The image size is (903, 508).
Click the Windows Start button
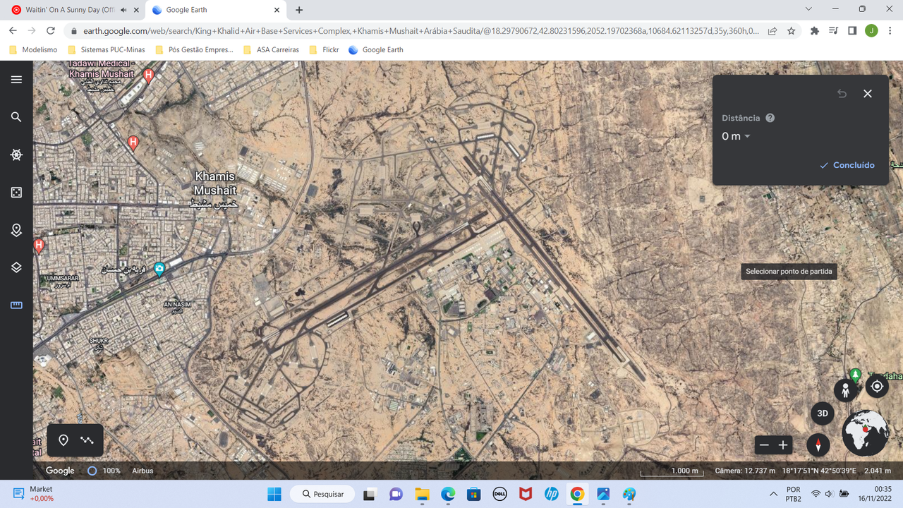point(274,495)
